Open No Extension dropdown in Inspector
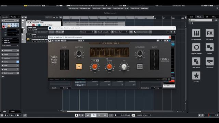Image resolution: width=219 pixels, height=123 pixels. 10,45
